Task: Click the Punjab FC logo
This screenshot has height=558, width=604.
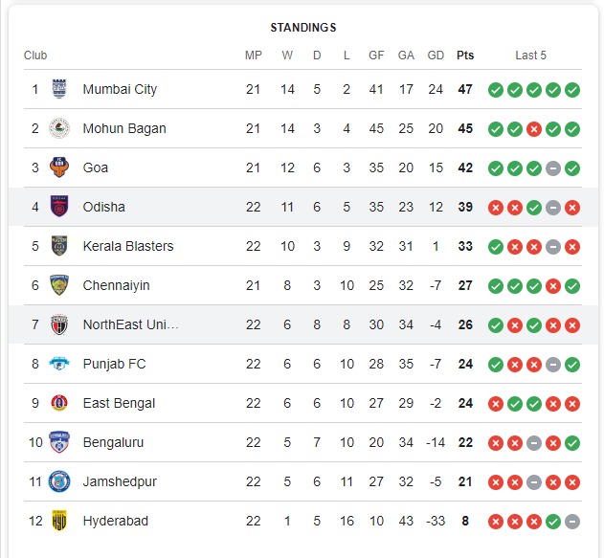Action: point(59,364)
